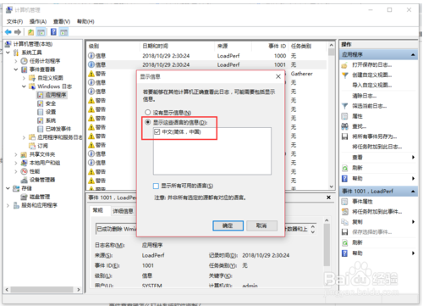Open the 文件(F) menu
Image resolution: width=423 pixels, height=306 pixels.
click(x=14, y=21)
